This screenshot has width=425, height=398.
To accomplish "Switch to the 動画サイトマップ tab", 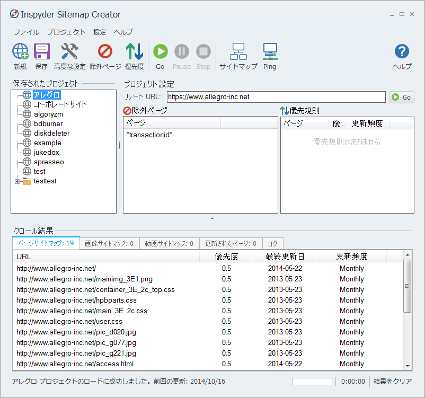I will click(169, 243).
